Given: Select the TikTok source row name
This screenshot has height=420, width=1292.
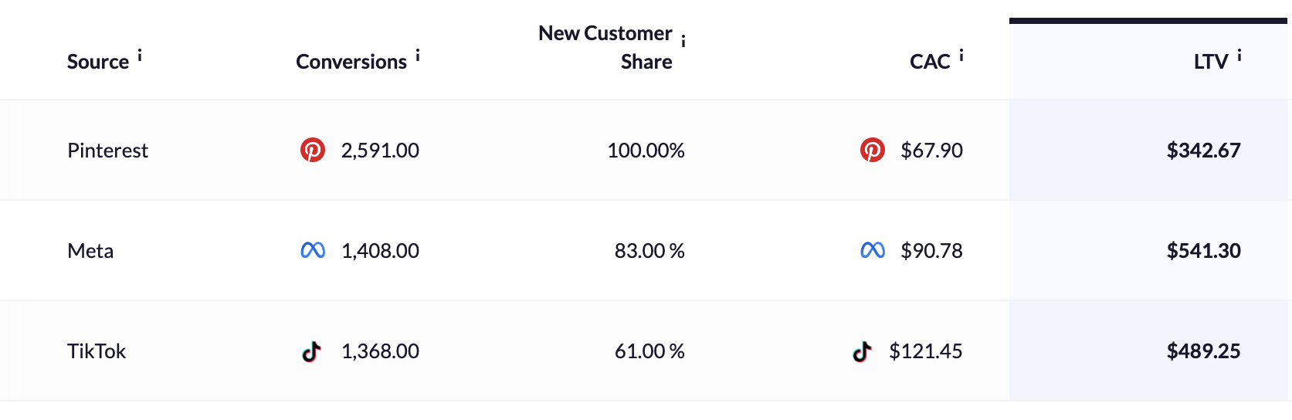Looking at the screenshot, I should pyautogui.click(x=97, y=351).
